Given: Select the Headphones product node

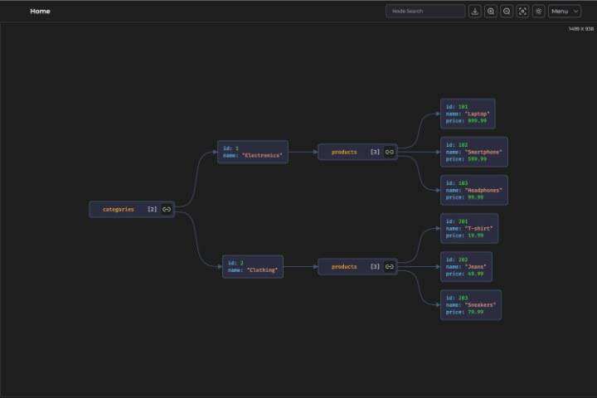Looking at the screenshot, I should tap(473, 190).
